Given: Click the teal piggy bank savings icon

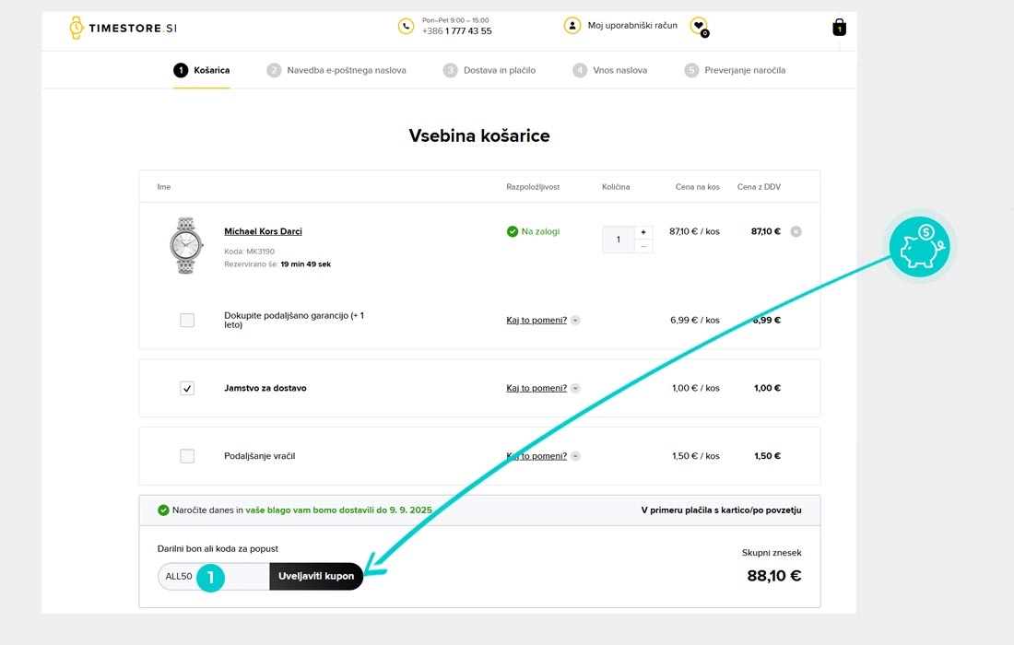Looking at the screenshot, I should point(919,248).
